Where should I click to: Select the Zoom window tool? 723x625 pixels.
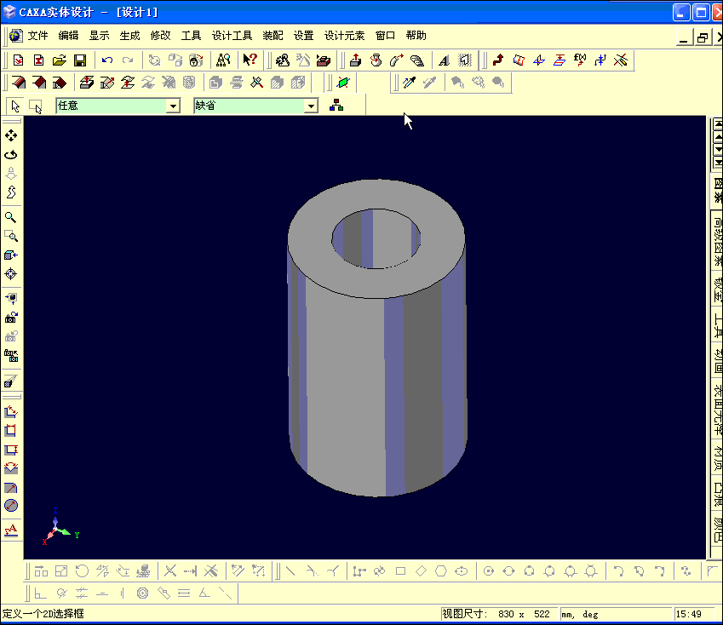(11, 236)
